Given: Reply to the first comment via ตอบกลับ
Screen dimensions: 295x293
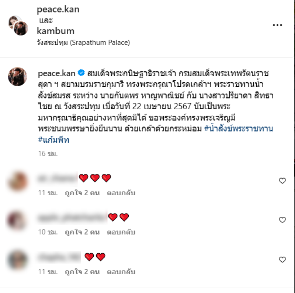Looking at the screenshot, I should (x=121, y=193).
